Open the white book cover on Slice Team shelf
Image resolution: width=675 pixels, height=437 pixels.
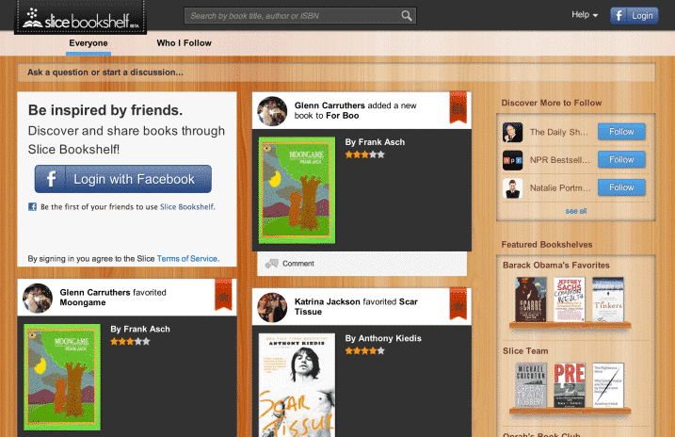pyautogui.click(x=608, y=385)
